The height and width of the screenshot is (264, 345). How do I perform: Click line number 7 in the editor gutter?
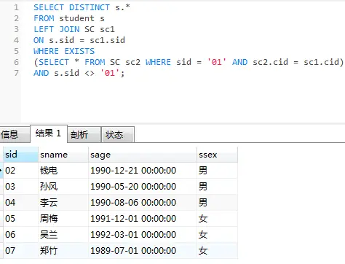click(x=16, y=73)
